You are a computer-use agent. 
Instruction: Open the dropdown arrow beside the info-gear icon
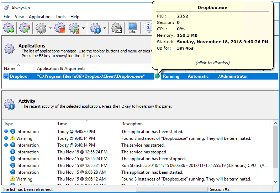(105, 28)
